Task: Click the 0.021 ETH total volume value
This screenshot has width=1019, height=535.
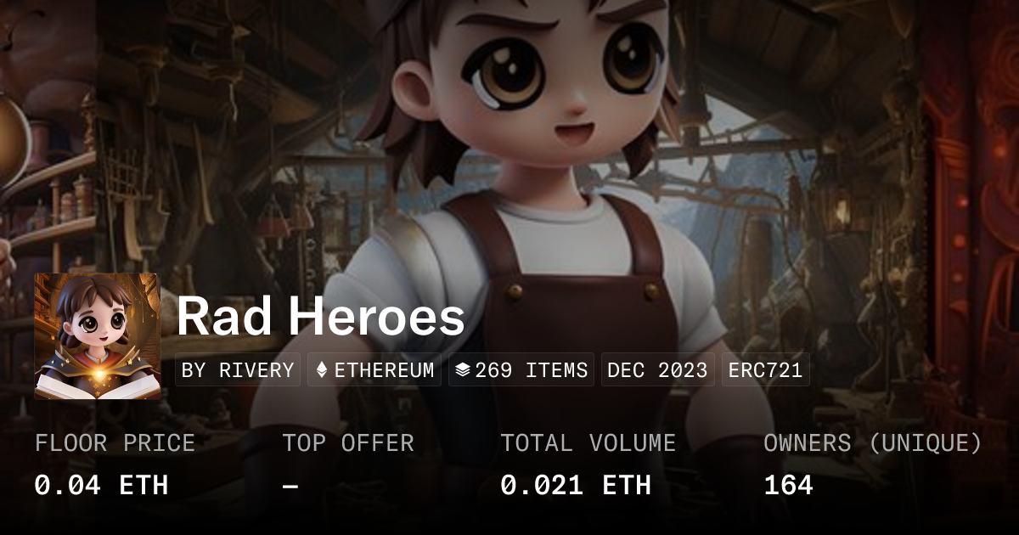Action: point(576,485)
